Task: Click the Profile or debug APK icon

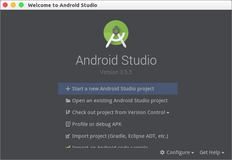Action: pyautogui.click(x=68, y=124)
